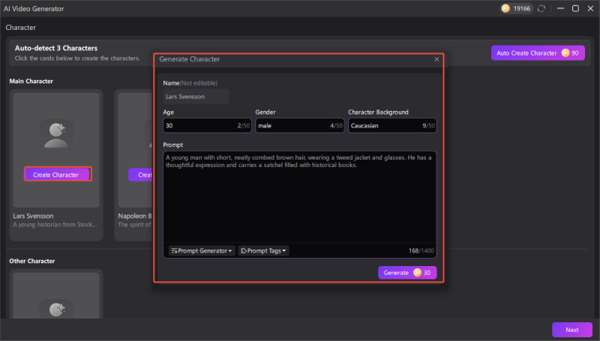Click into the Age input field
Image resolution: width=600 pixels, height=341 pixels.
coord(199,126)
